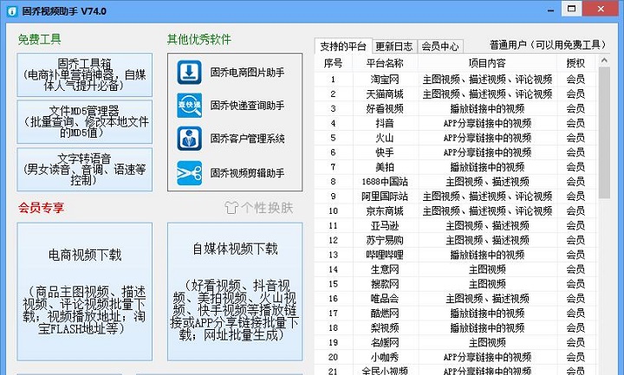Image resolution: width=624 pixels, height=375 pixels.
Task: Open 文件MD5管理器 tool
Action: (x=84, y=122)
